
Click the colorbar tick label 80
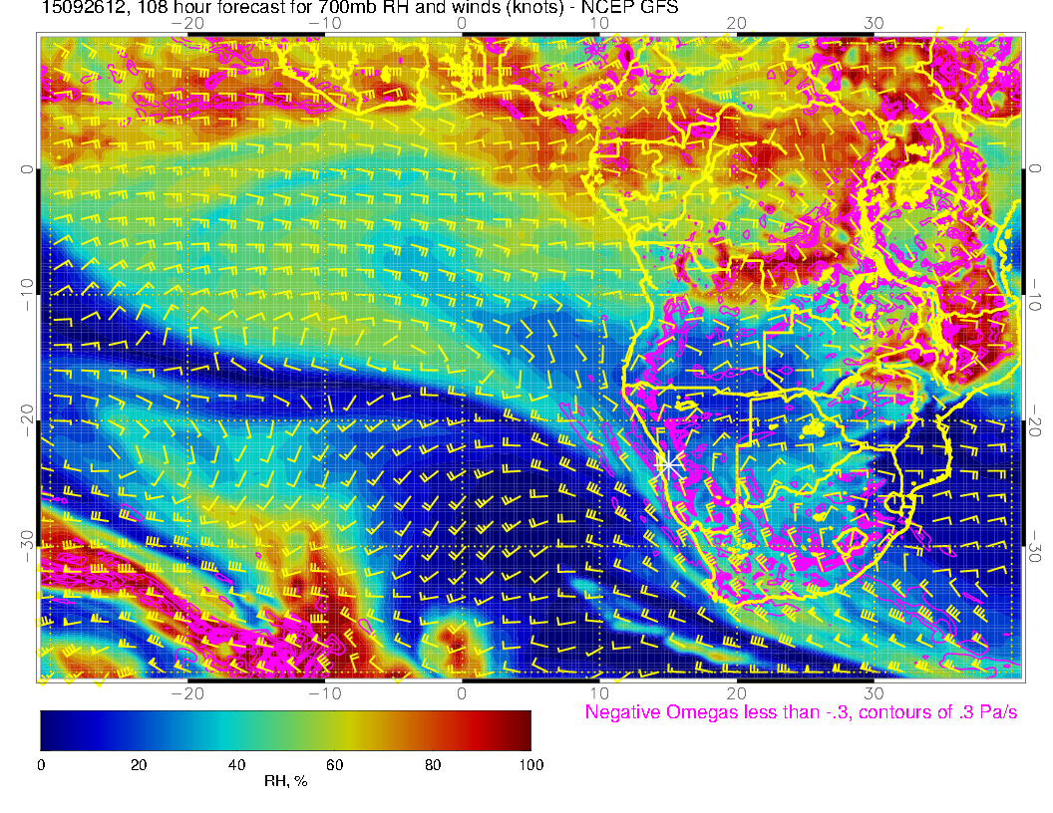[433, 764]
